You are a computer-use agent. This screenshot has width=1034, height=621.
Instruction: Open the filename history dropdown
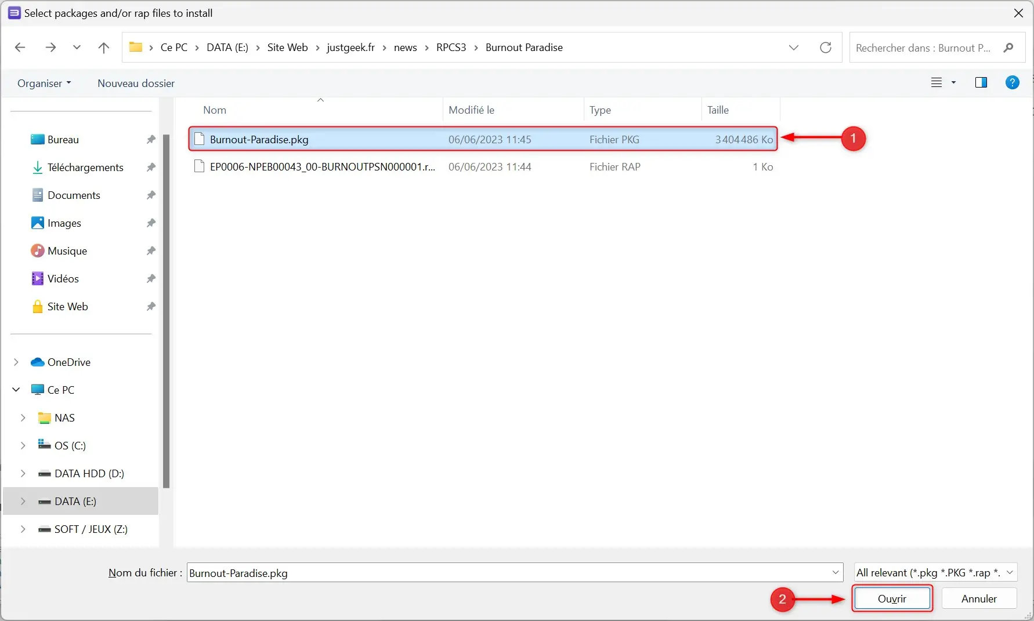pyautogui.click(x=836, y=573)
